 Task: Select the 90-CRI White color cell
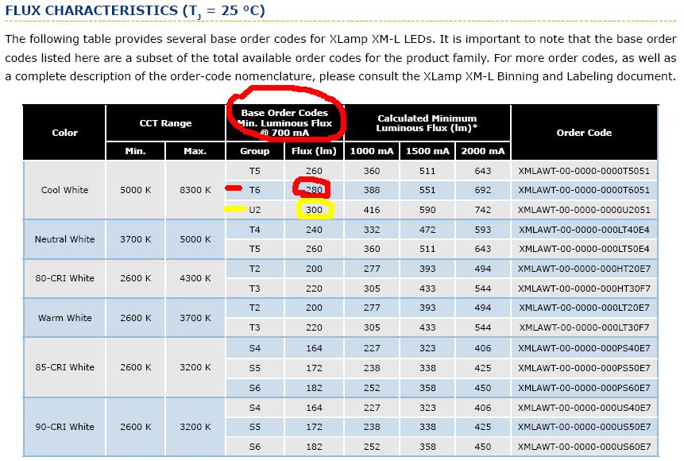[x=64, y=427]
